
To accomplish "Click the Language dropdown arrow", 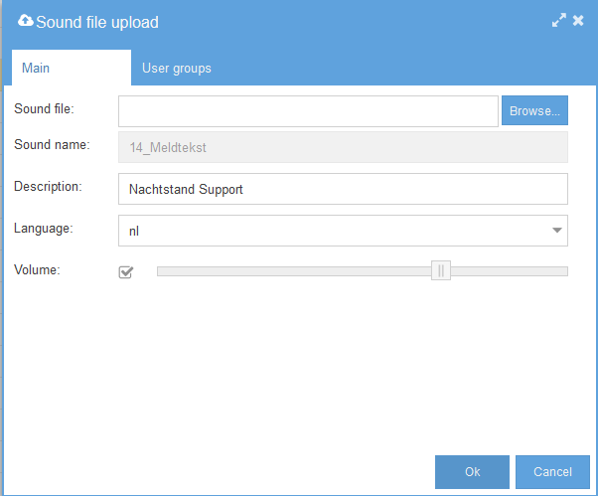I will [557, 231].
